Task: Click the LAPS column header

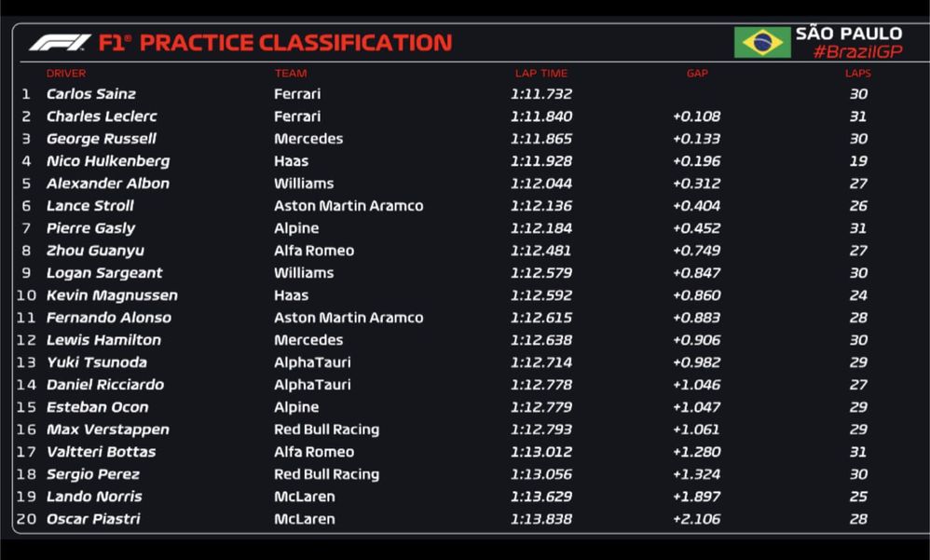Action: (x=857, y=74)
